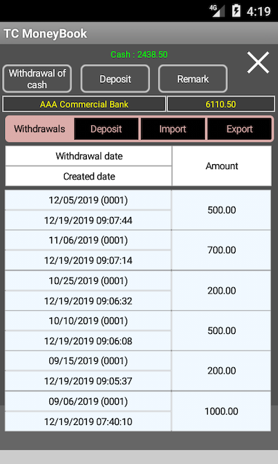The width and height of the screenshot is (278, 464).
Task: Tap the 6110.50 balance field
Action: [220, 104]
